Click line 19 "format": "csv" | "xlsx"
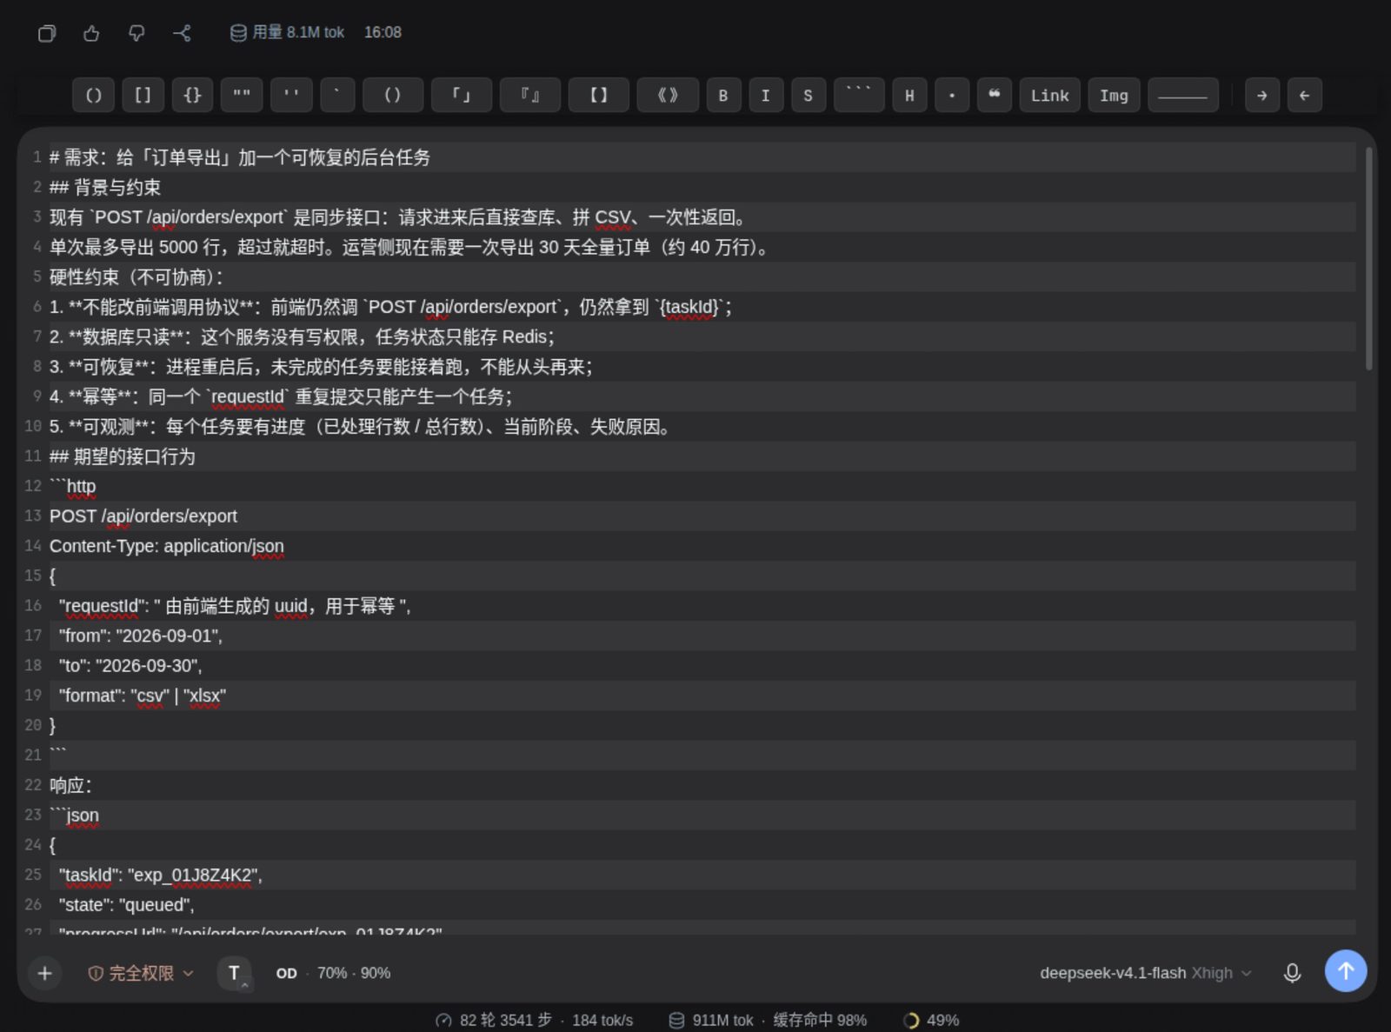Viewport: 1391px width, 1032px height. (x=143, y=696)
